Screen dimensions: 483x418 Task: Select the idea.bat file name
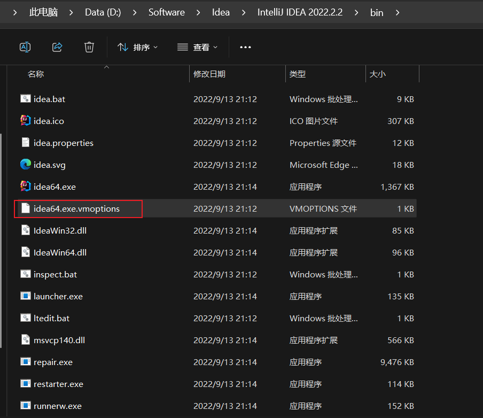(49, 99)
